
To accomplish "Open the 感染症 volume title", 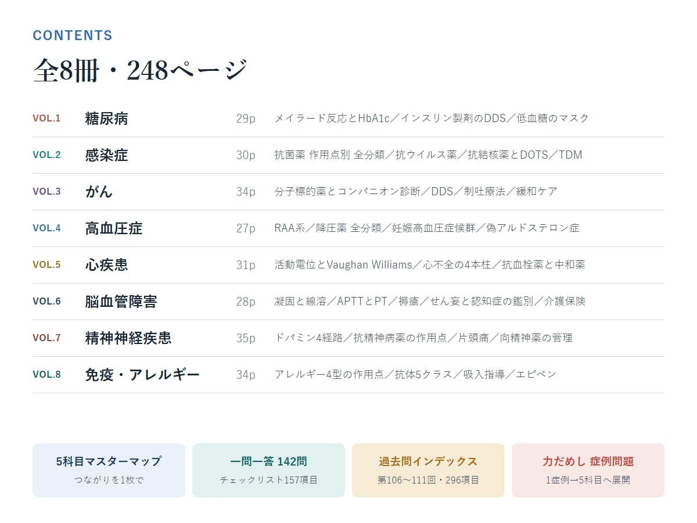I will click(x=106, y=155).
